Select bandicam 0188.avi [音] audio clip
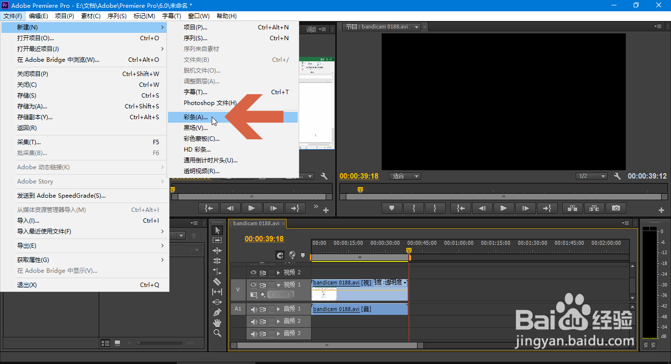The width and height of the screenshot is (671, 364). [360, 309]
